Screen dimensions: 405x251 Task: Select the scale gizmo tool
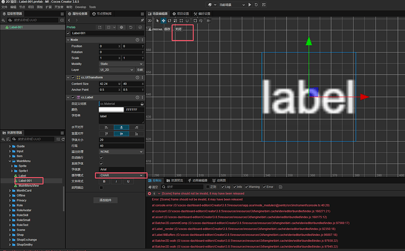[176, 21]
